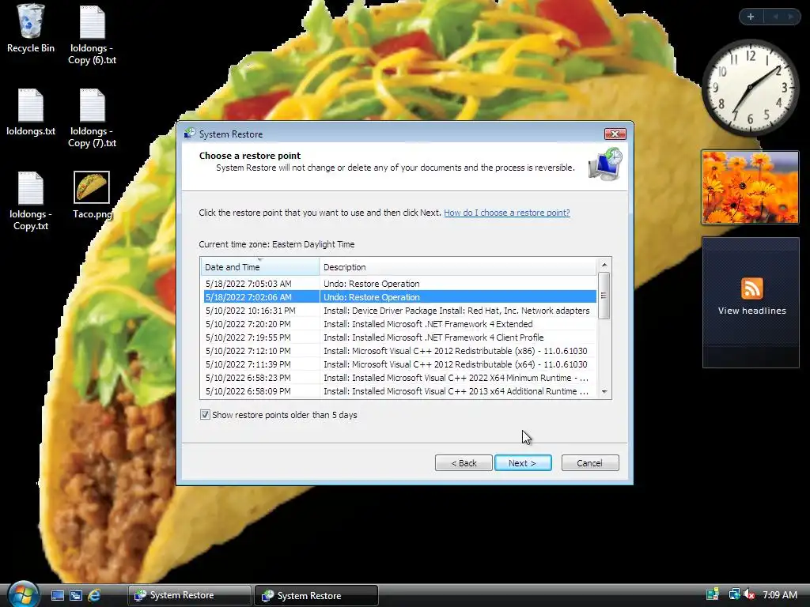
Task: Sort list by Description column header
Action: click(458, 267)
